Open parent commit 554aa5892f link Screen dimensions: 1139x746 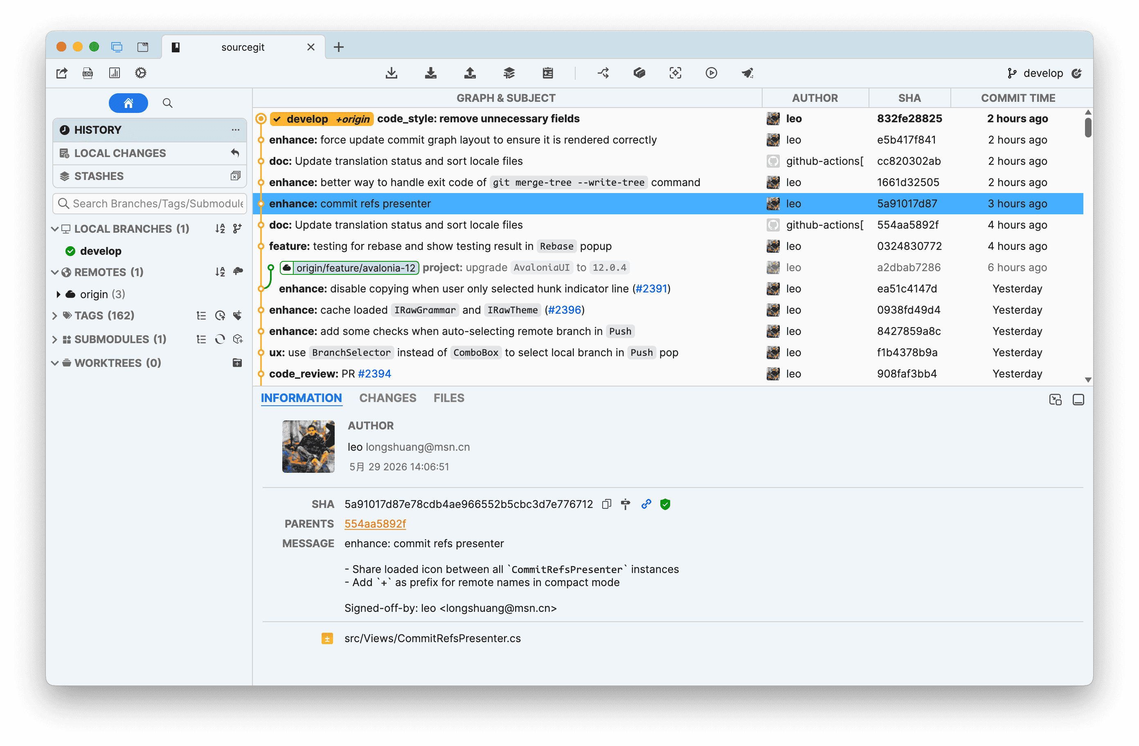pyautogui.click(x=375, y=524)
